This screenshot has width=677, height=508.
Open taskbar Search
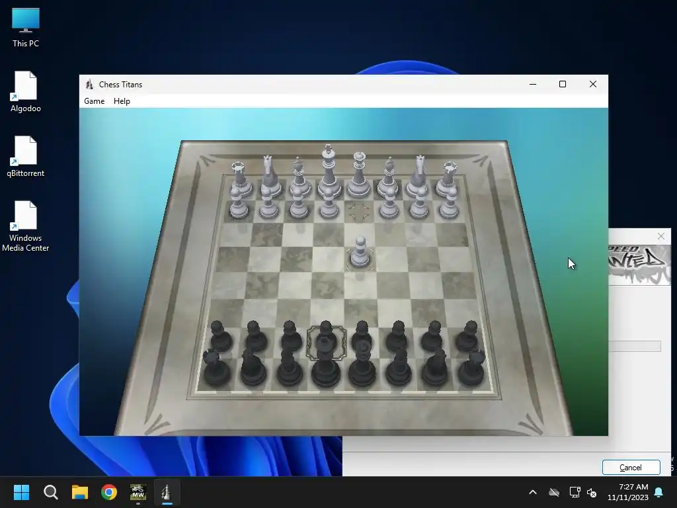[x=50, y=492]
